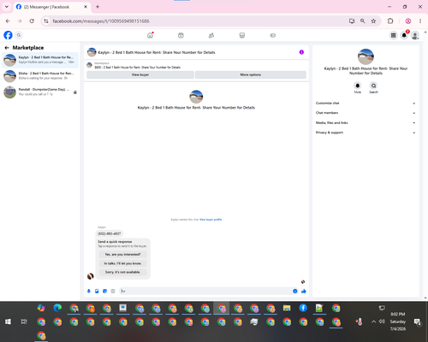
Task: Search in conversation using the right panel Search icon
Action: tap(373, 85)
